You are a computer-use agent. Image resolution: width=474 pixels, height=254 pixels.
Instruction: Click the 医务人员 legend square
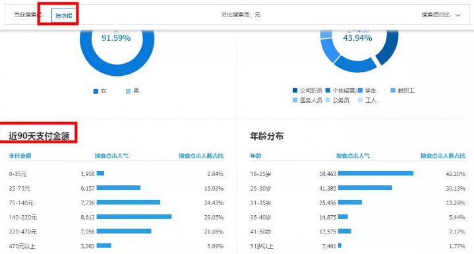295,100
